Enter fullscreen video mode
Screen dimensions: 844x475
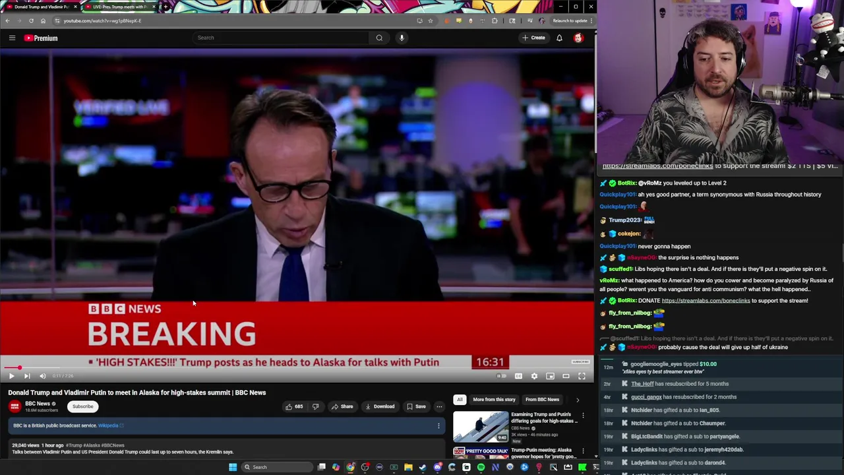(582, 376)
